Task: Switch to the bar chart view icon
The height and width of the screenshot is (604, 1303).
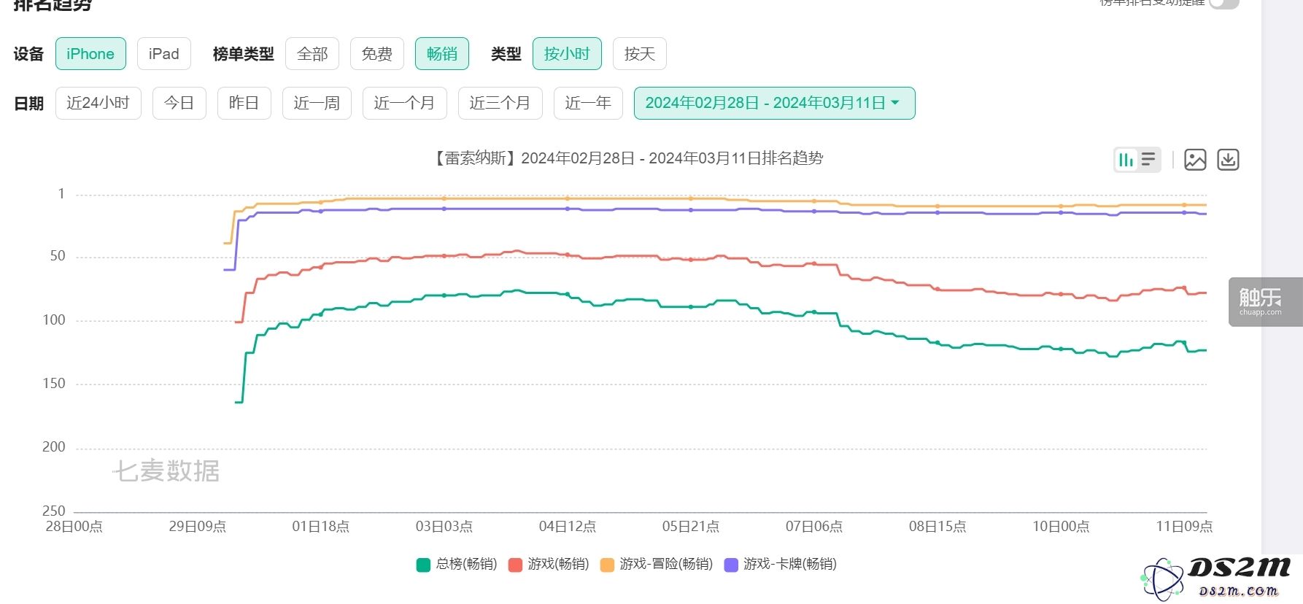Action: [x=1126, y=160]
